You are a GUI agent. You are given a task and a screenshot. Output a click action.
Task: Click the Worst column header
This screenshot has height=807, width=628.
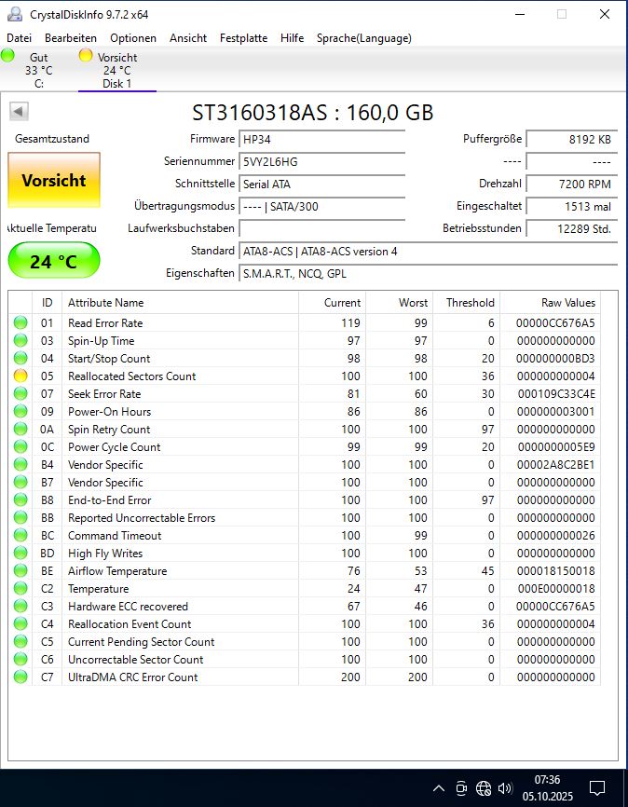click(x=400, y=303)
